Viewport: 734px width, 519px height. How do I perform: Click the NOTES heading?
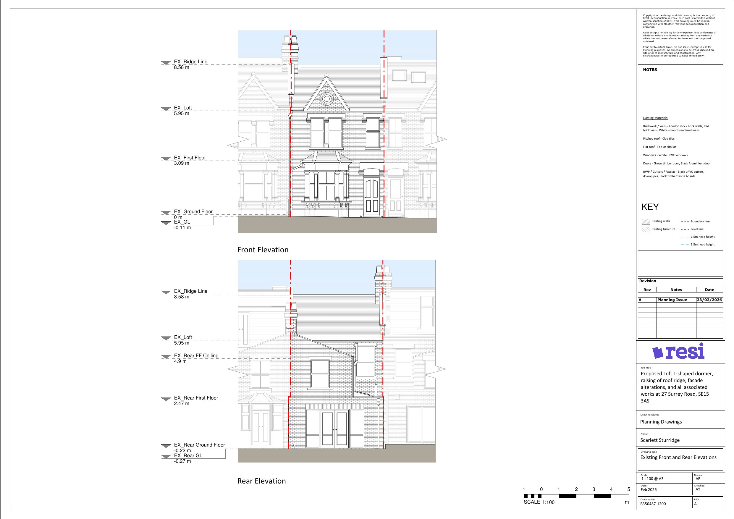pos(650,70)
